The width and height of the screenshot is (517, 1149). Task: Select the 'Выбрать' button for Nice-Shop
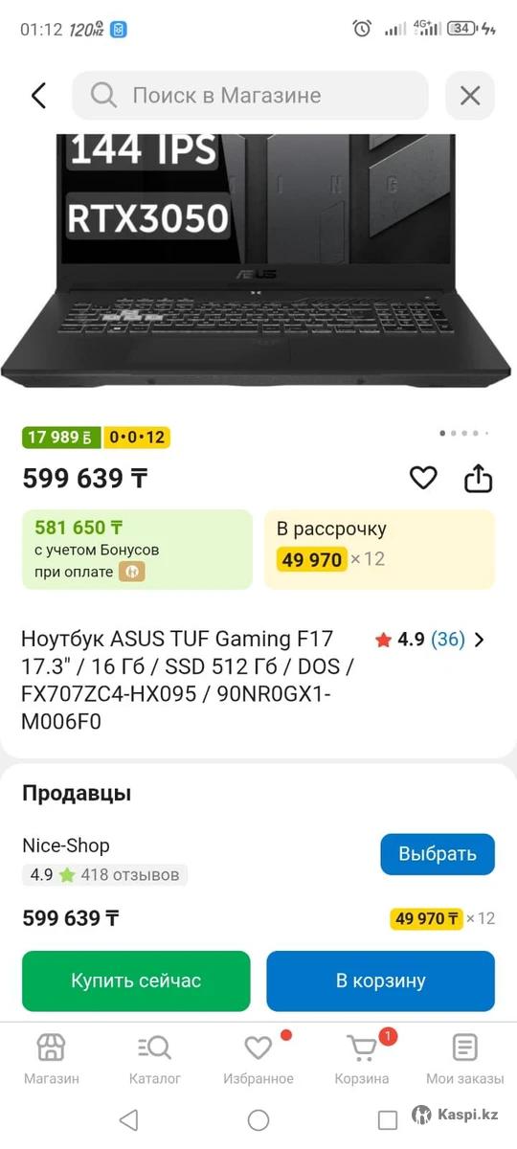(x=438, y=854)
